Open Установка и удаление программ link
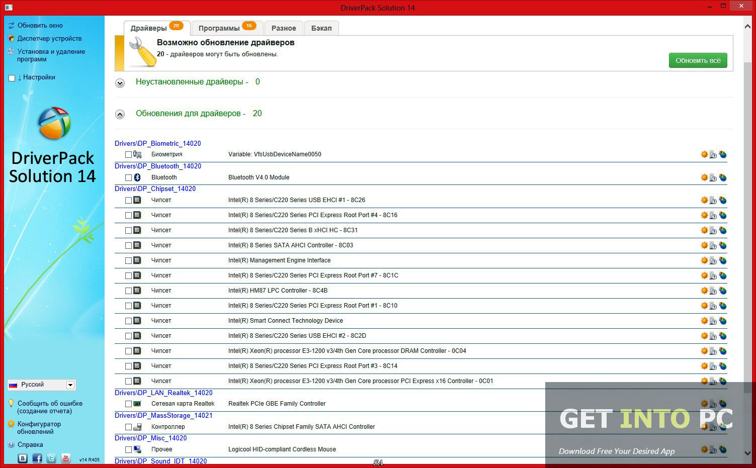This screenshot has height=468, width=756. pos(51,55)
